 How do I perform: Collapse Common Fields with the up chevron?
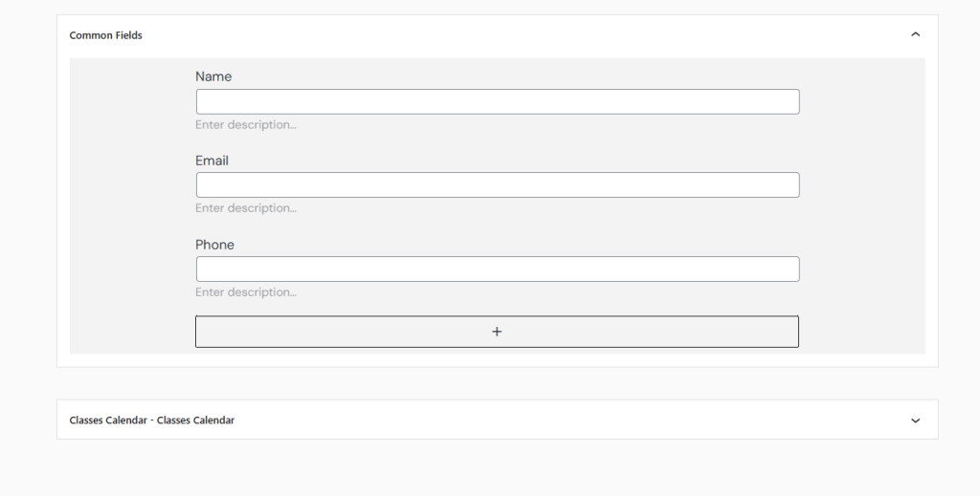pos(915,34)
